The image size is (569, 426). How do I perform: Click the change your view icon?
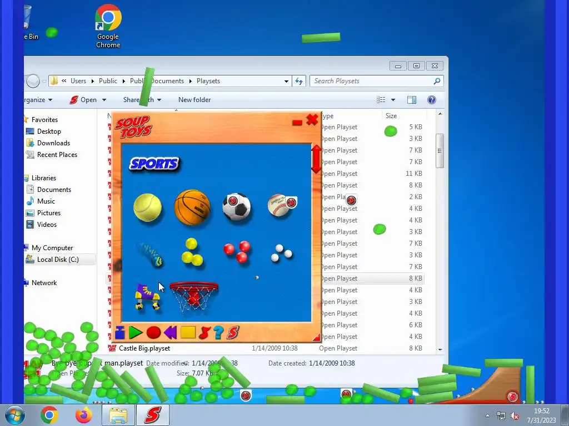381,100
